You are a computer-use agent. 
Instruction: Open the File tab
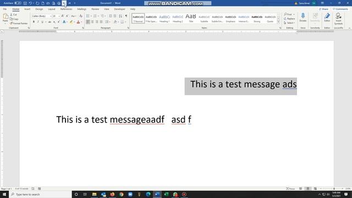tap(5, 9)
